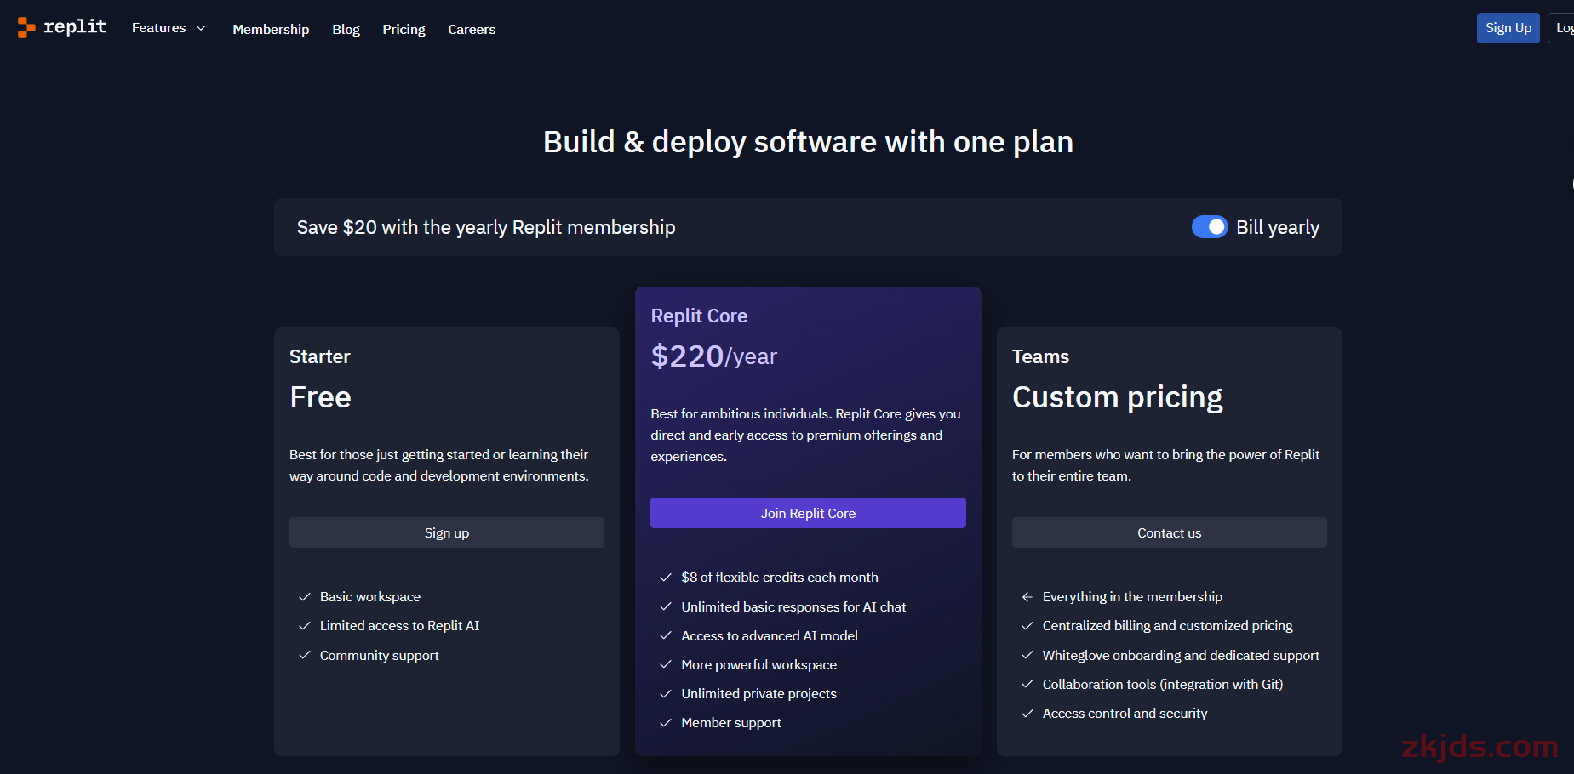Click 'Collaboration tools (integration with Git)' text

(x=1163, y=684)
